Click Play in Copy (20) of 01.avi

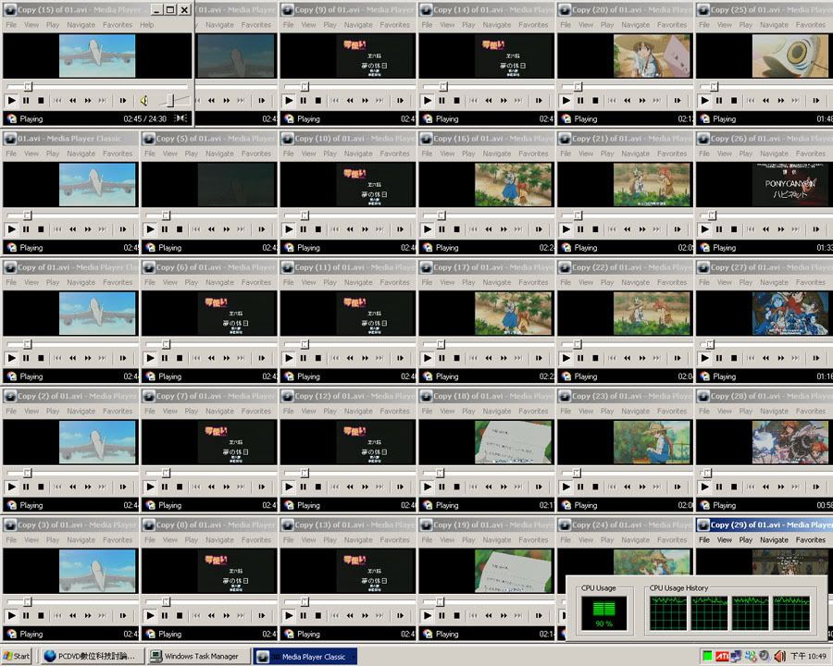(566, 101)
